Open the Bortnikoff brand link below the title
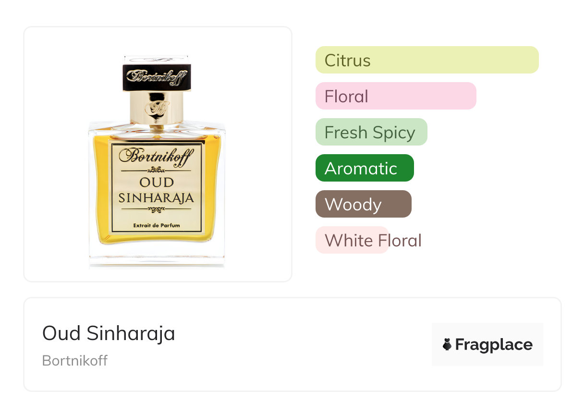The height and width of the screenshot is (415, 585). point(75,360)
